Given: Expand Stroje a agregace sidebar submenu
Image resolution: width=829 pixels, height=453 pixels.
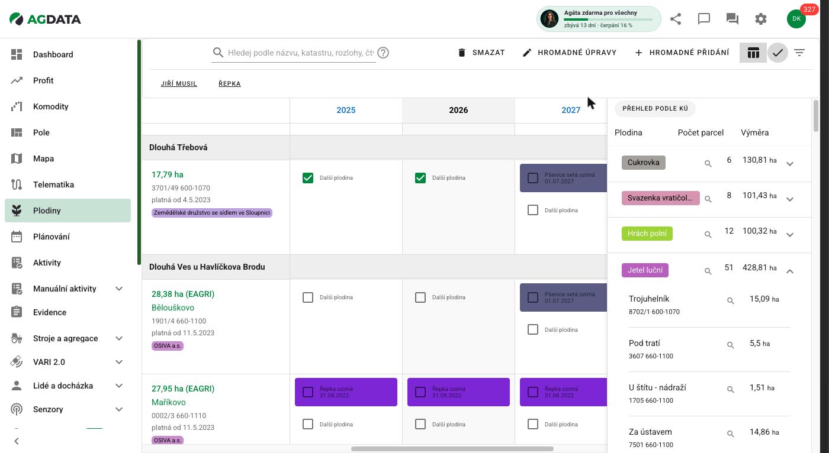Looking at the screenshot, I should (119, 338).
